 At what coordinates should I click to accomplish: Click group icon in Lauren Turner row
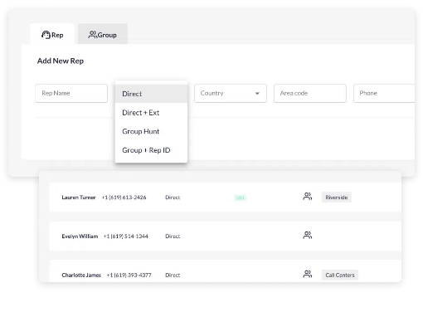pyautogui.click(x=308, y=197)
